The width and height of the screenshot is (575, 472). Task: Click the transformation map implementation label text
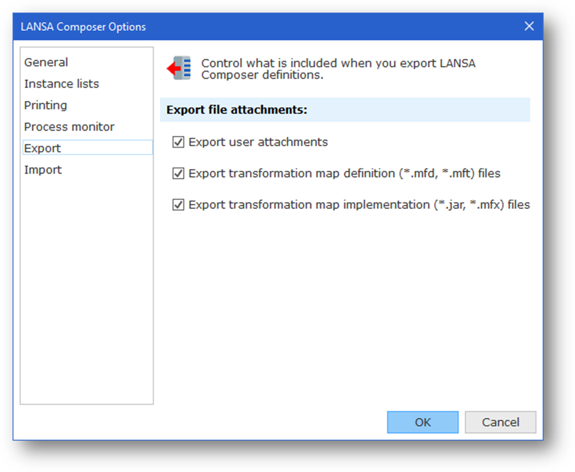tap(359, 204)
